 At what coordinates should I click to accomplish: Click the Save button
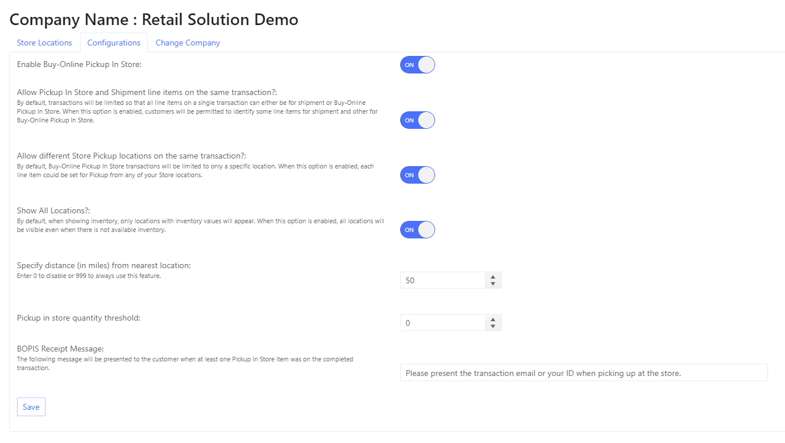pos(31,406)
